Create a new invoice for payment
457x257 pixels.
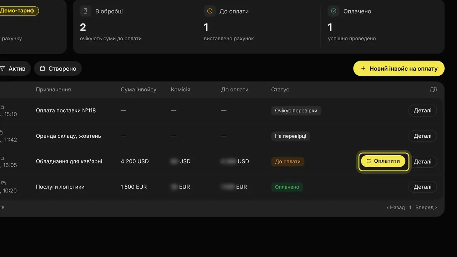click(x=399, y=69)
